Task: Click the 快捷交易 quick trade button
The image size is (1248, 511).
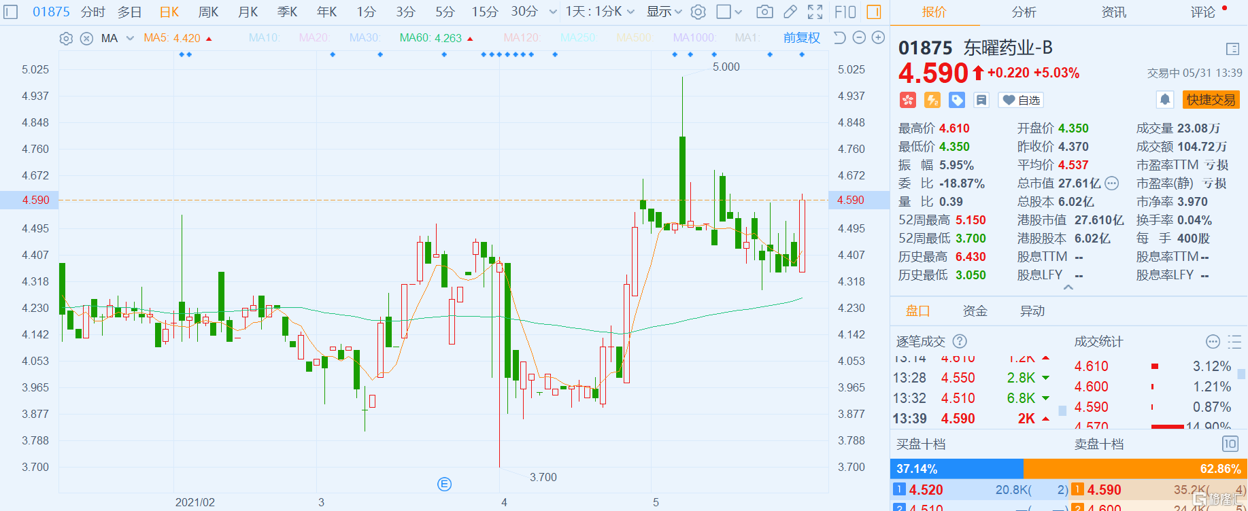Action: [1211, 100]
